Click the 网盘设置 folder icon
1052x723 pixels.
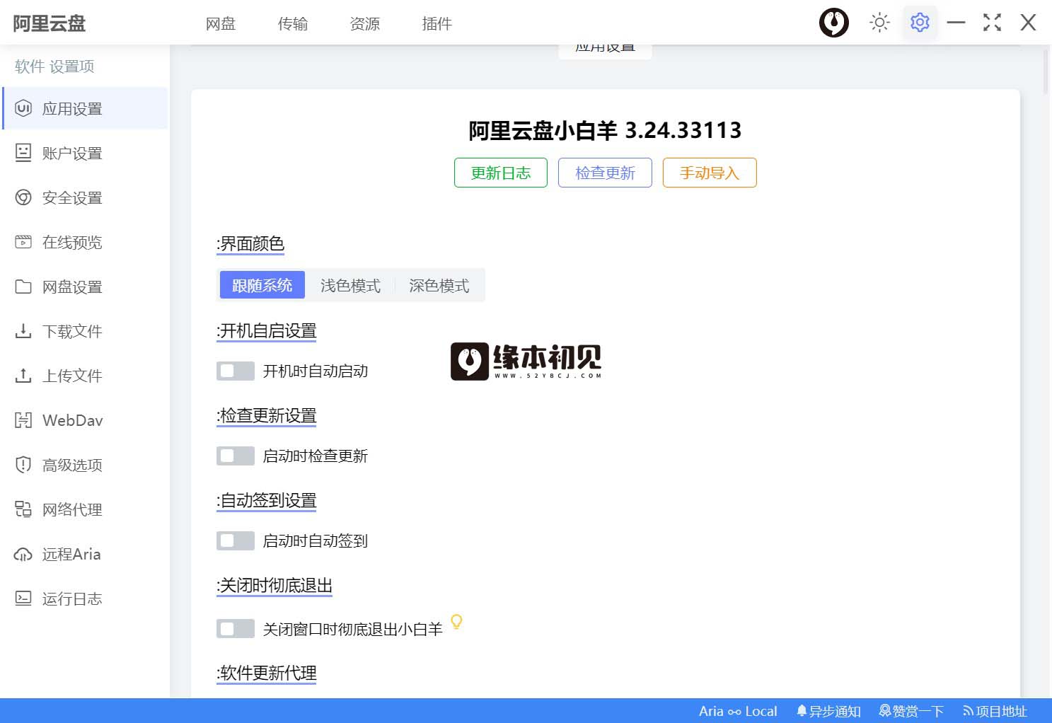click(23, 287)
